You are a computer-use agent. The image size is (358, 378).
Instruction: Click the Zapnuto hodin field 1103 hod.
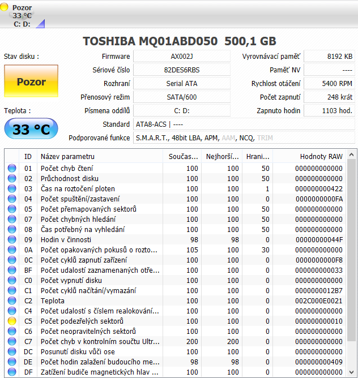(x=329, y=111)
